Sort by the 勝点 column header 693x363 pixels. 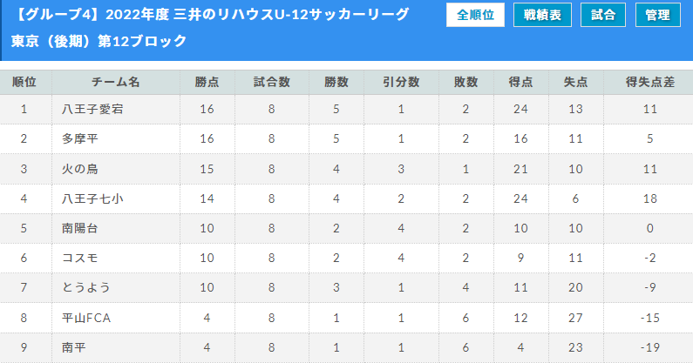(x=207, y=83)
